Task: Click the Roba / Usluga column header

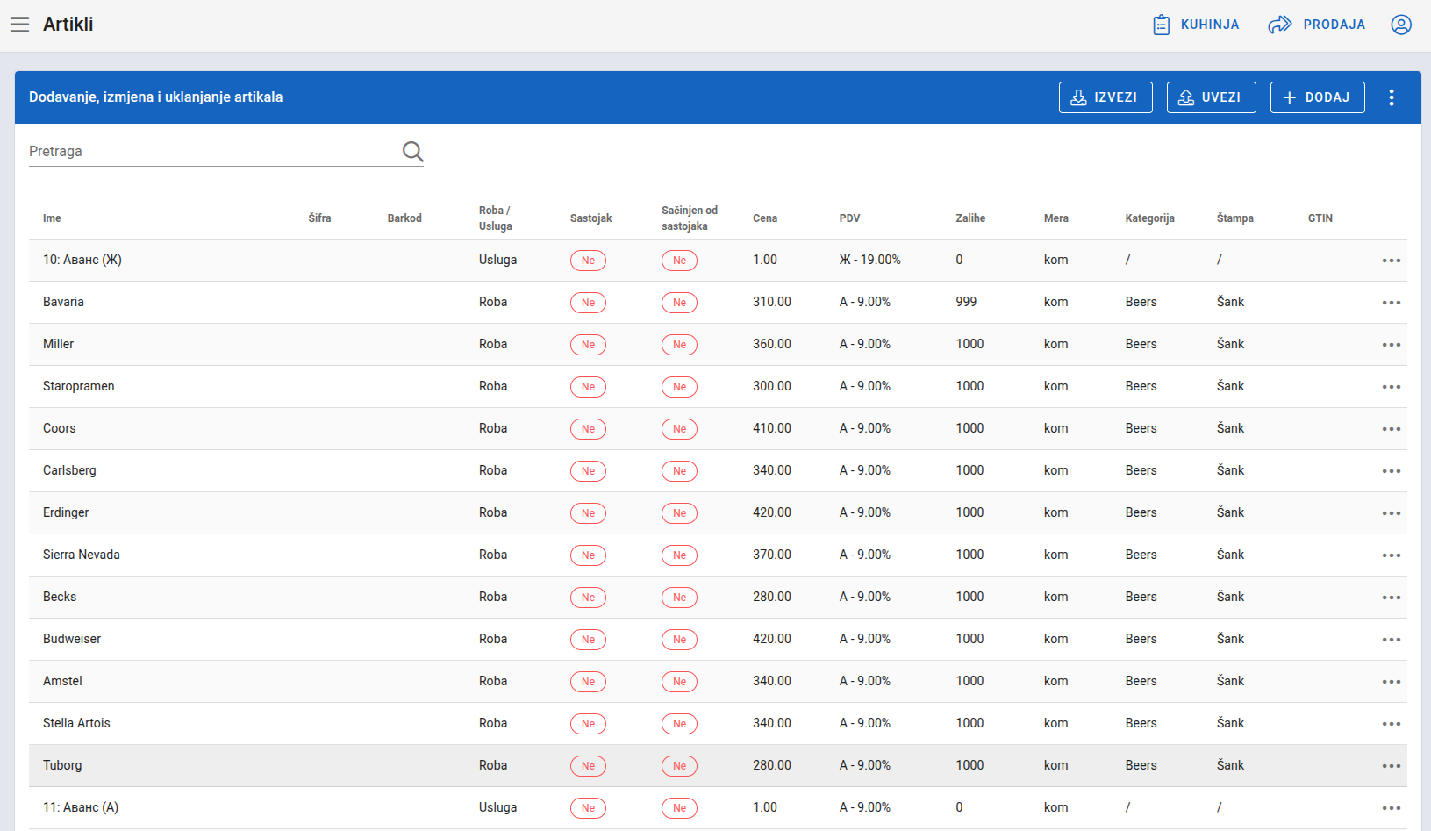Action: point(495,218)
